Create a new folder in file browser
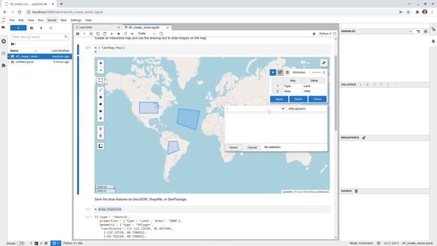This screenshot has width=437, height=246. click(x=31, y=28)
